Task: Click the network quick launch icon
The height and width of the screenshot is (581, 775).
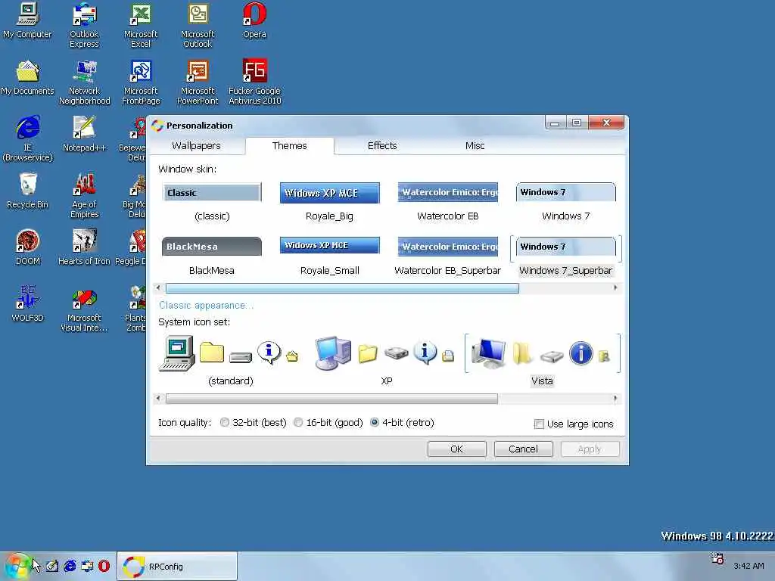Action: [88, 566]
